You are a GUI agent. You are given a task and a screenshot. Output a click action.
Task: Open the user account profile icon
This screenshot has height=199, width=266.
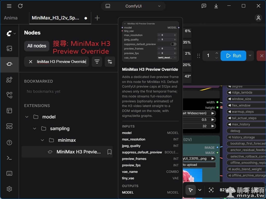tap(258, 18)
